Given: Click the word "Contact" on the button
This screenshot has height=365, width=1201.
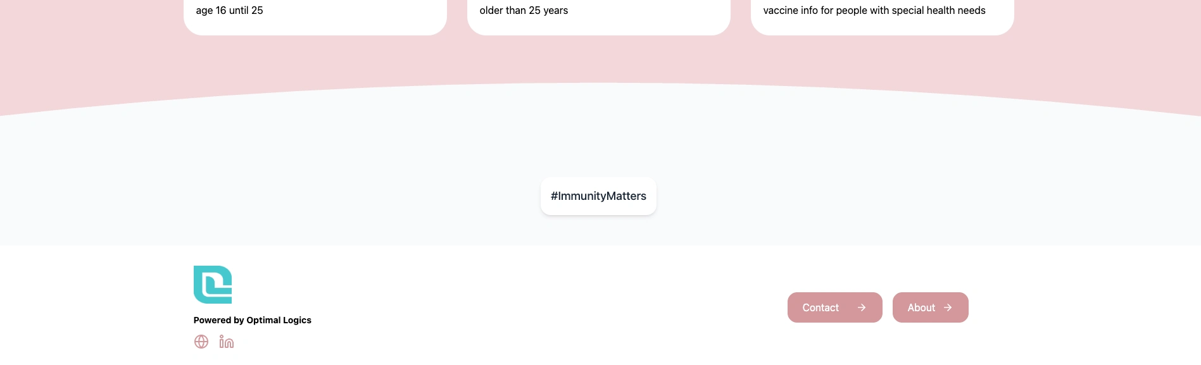Looking at the screenshot, I should tap(821, 307).
